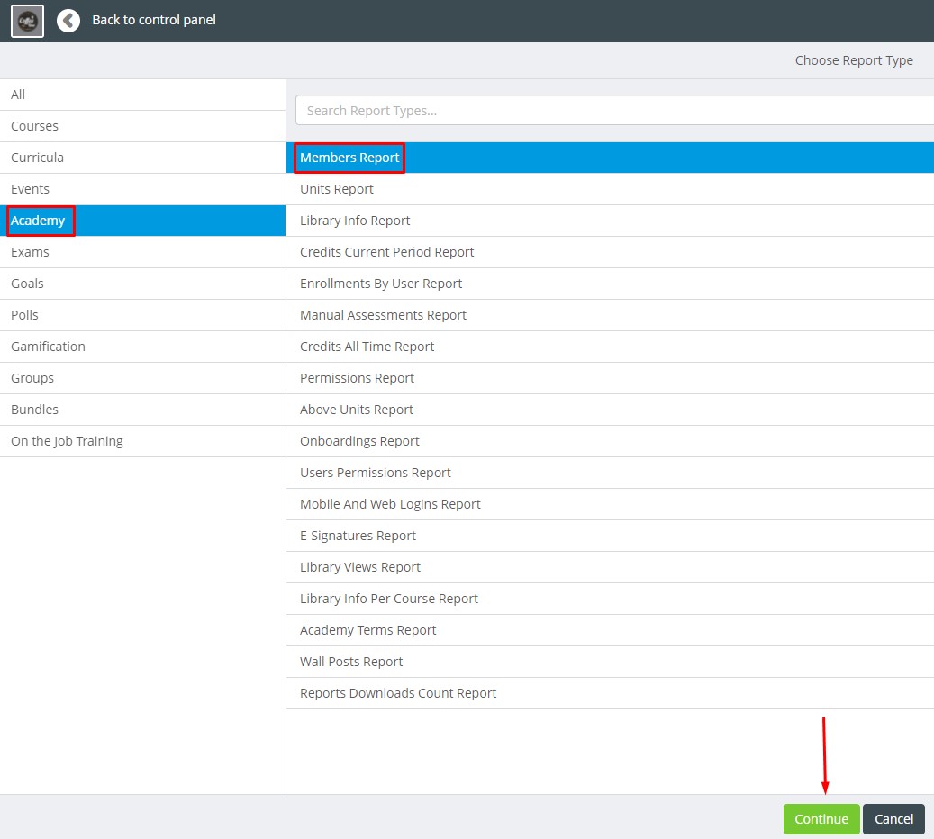The width and height of the screenshot is (934, 839).
Task: Open the Gamification category
Action: (x=142, y=347)
